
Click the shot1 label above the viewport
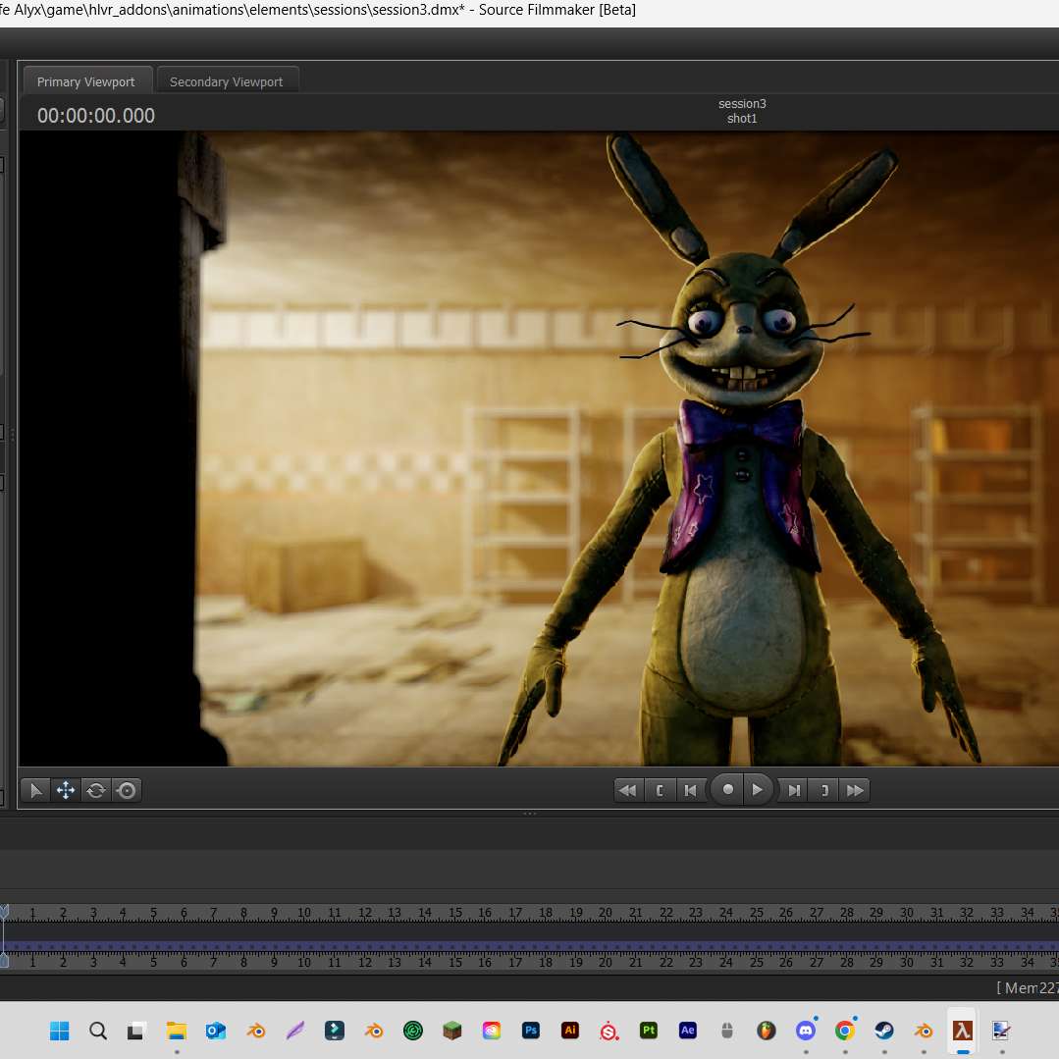[742, 118]
